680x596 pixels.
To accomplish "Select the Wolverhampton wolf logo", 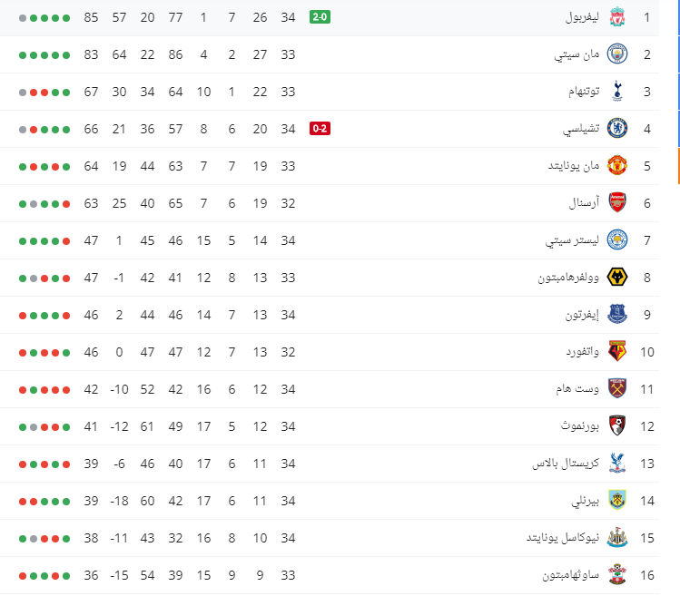I will tap(616, 278).
